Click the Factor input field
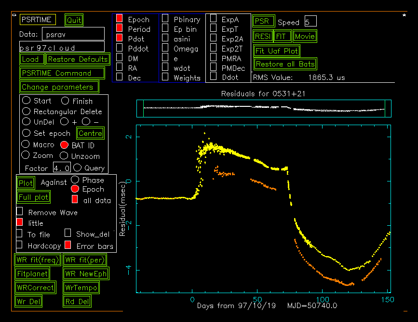 pos(61,168)
